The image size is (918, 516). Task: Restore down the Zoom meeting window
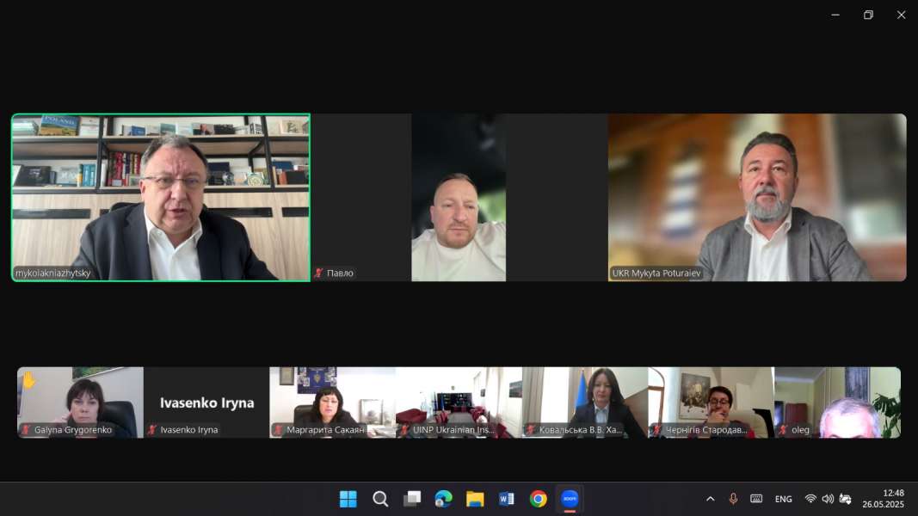868,15
